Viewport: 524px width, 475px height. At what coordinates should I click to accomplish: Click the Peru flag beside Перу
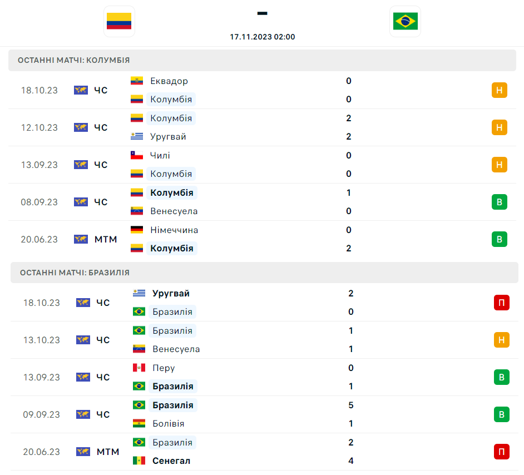click(139, 368)
